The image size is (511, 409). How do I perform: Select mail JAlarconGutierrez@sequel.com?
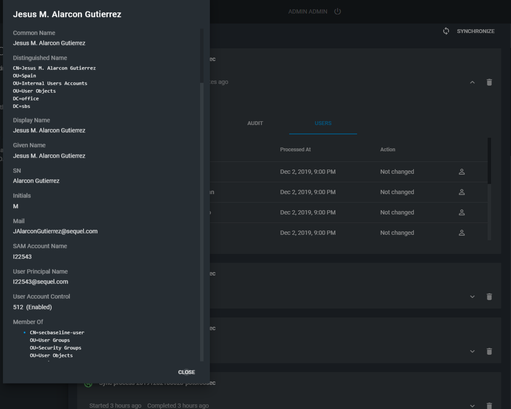pyautogui.click(x=56, y=231)
